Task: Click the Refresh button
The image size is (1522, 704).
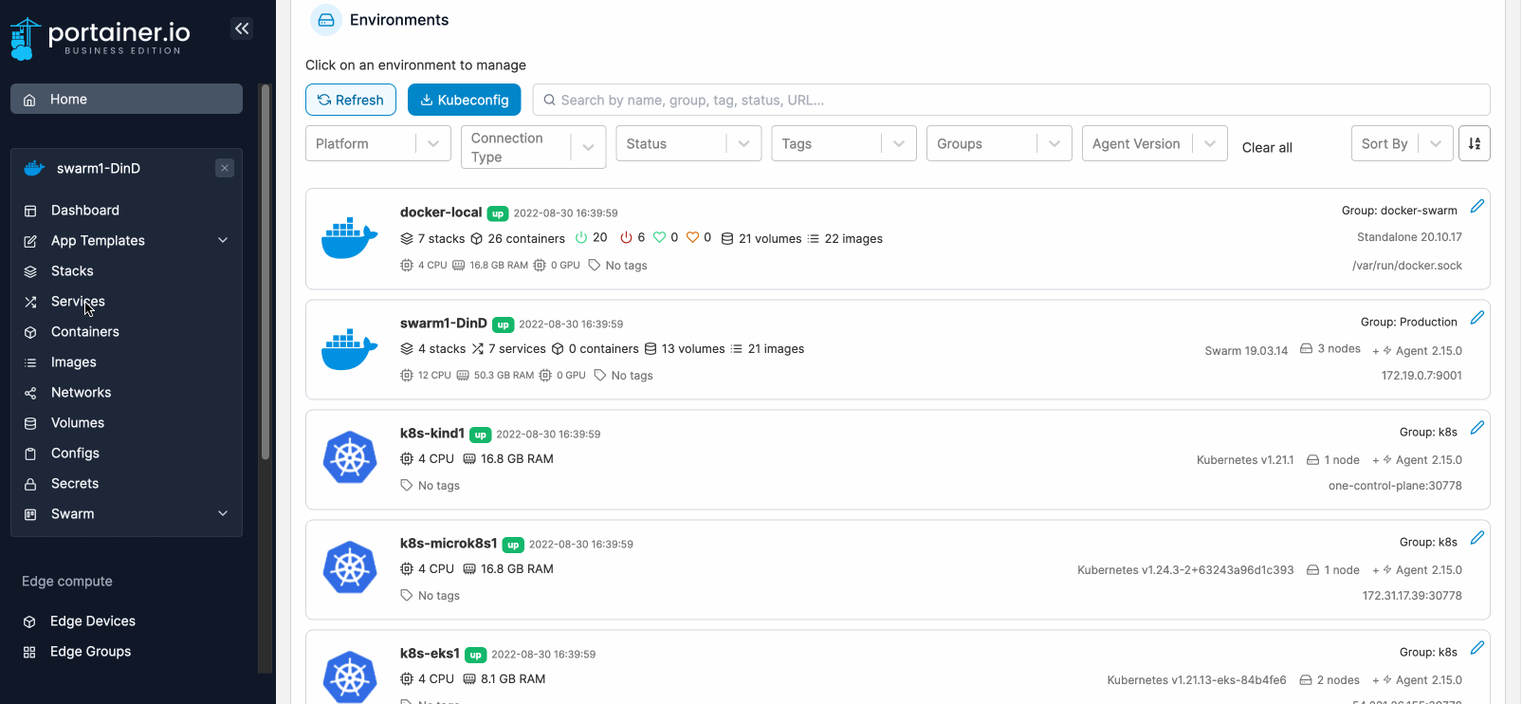Action: (x=350, y=100)
